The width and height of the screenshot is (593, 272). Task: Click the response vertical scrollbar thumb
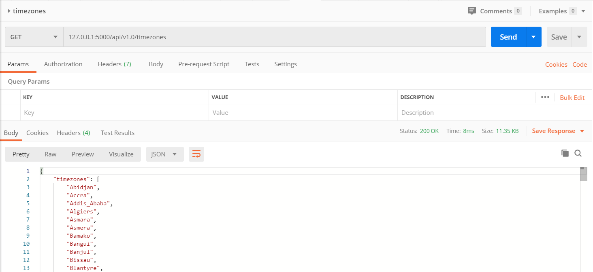coord(583,174)
